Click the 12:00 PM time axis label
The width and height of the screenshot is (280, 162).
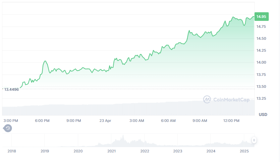click(231, 121)
